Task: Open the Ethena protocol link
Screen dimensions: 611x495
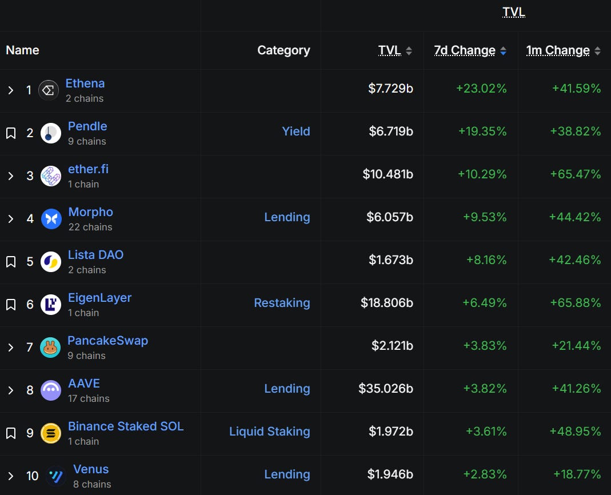Action: 85,83
